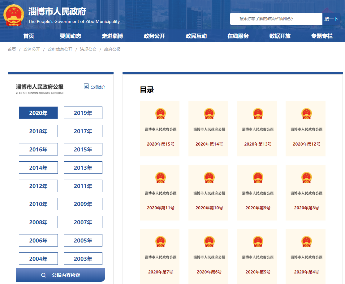Click the emblem on 2020年第6号 gazette
The width and height of the screenshot is (345, 284).
tap(209, 242)
